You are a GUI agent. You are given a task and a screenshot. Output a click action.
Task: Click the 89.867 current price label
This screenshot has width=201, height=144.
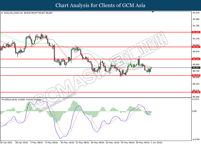196,68
